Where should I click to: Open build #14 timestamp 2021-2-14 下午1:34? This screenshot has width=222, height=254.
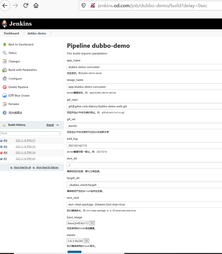point(25,153)
